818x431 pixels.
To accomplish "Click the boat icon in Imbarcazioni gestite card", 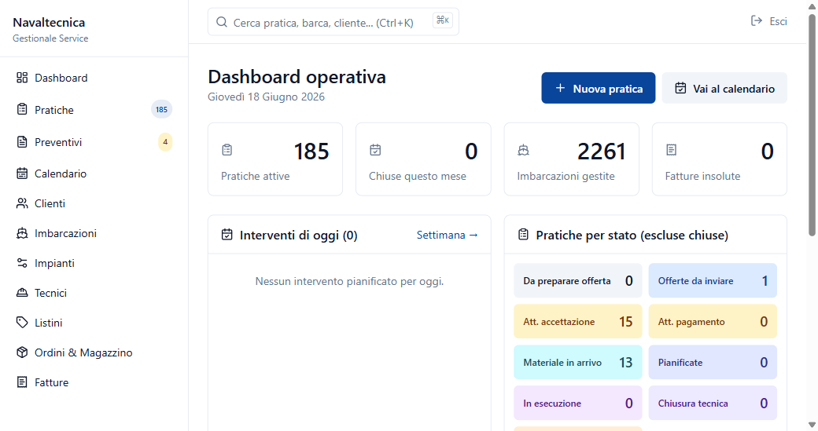I will (523, 150).
